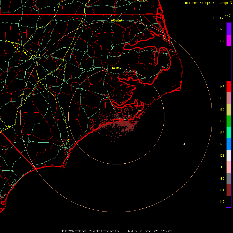
Task: Click the BI brown legend swatch
Action: tap(229, 190)
